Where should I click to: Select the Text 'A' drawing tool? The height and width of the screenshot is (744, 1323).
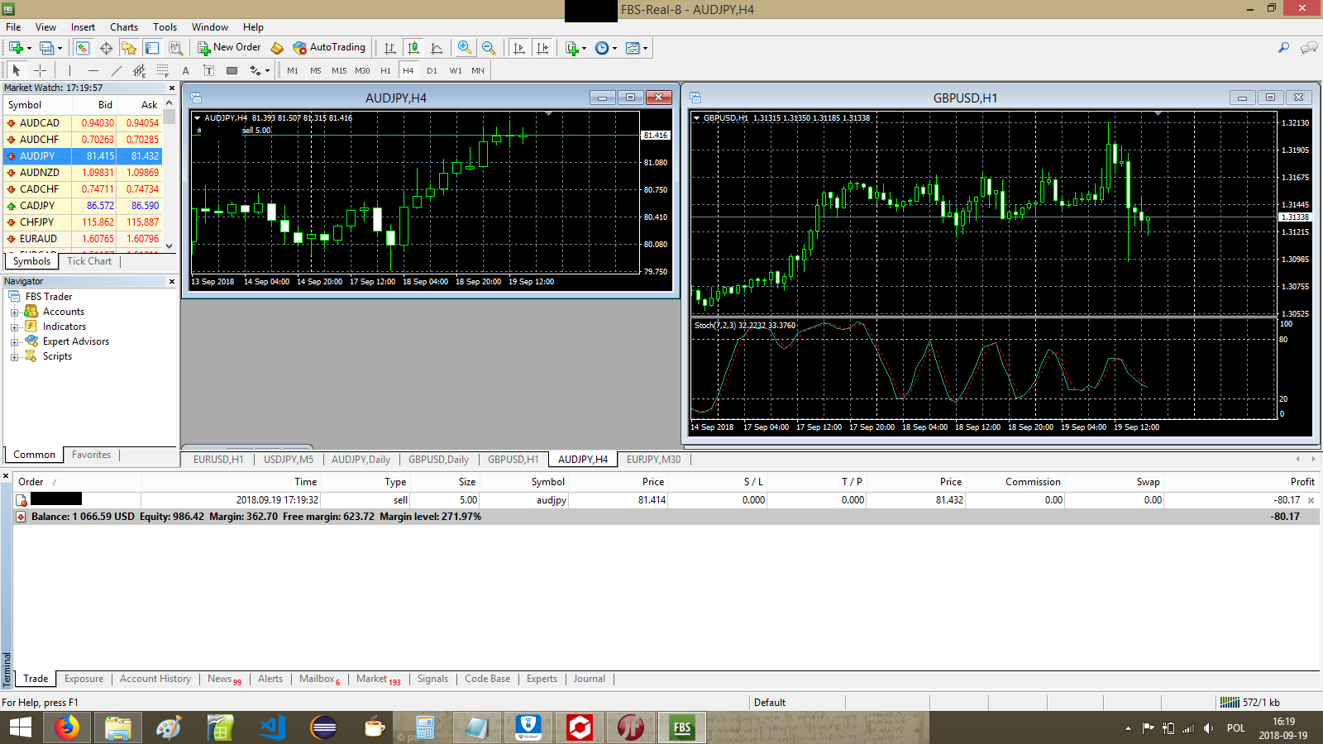pyautogui.click(x=186, y=70)
